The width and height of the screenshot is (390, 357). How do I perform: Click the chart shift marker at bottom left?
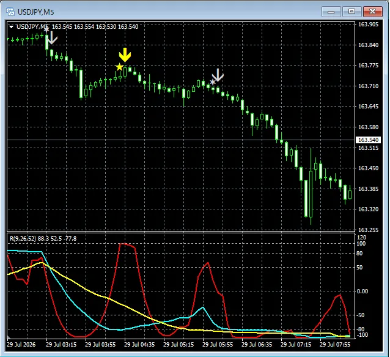click(x=9, y=337)
